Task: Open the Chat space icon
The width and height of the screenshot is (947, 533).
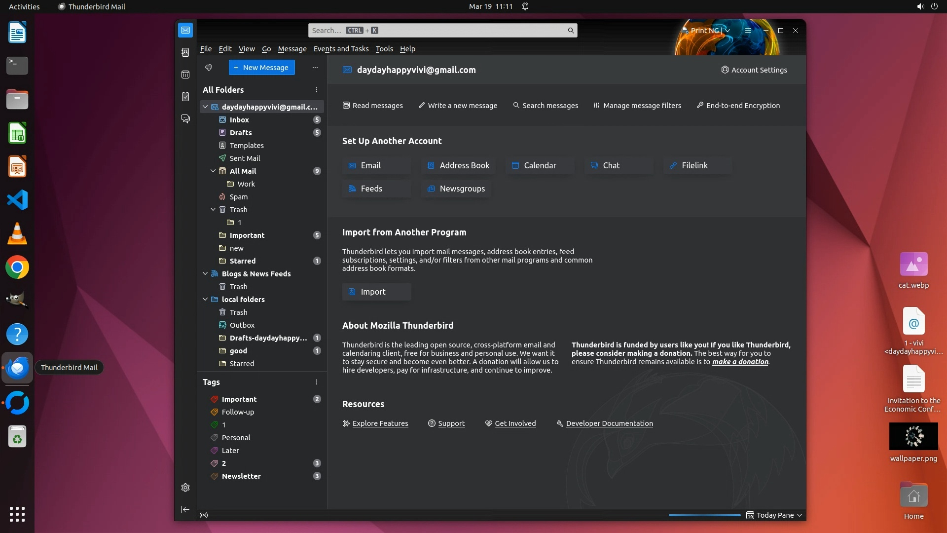Action: click(185, 119)
